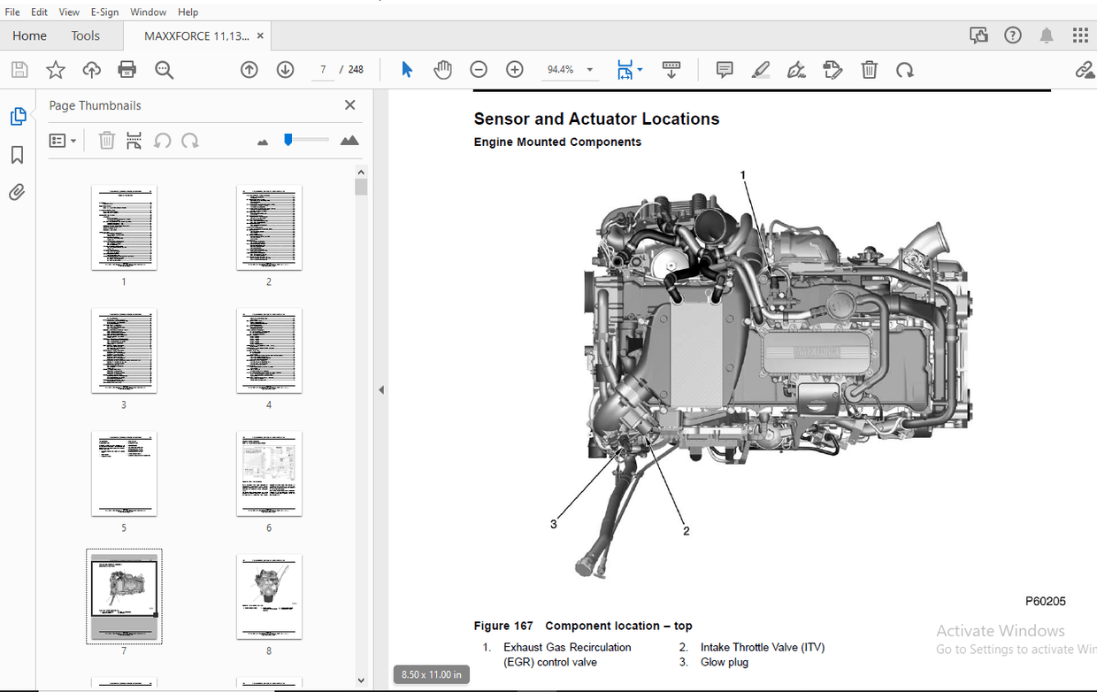Select the page 3 thumbnail
This screenshot has height=692, width=1097.
coord(124,351)
